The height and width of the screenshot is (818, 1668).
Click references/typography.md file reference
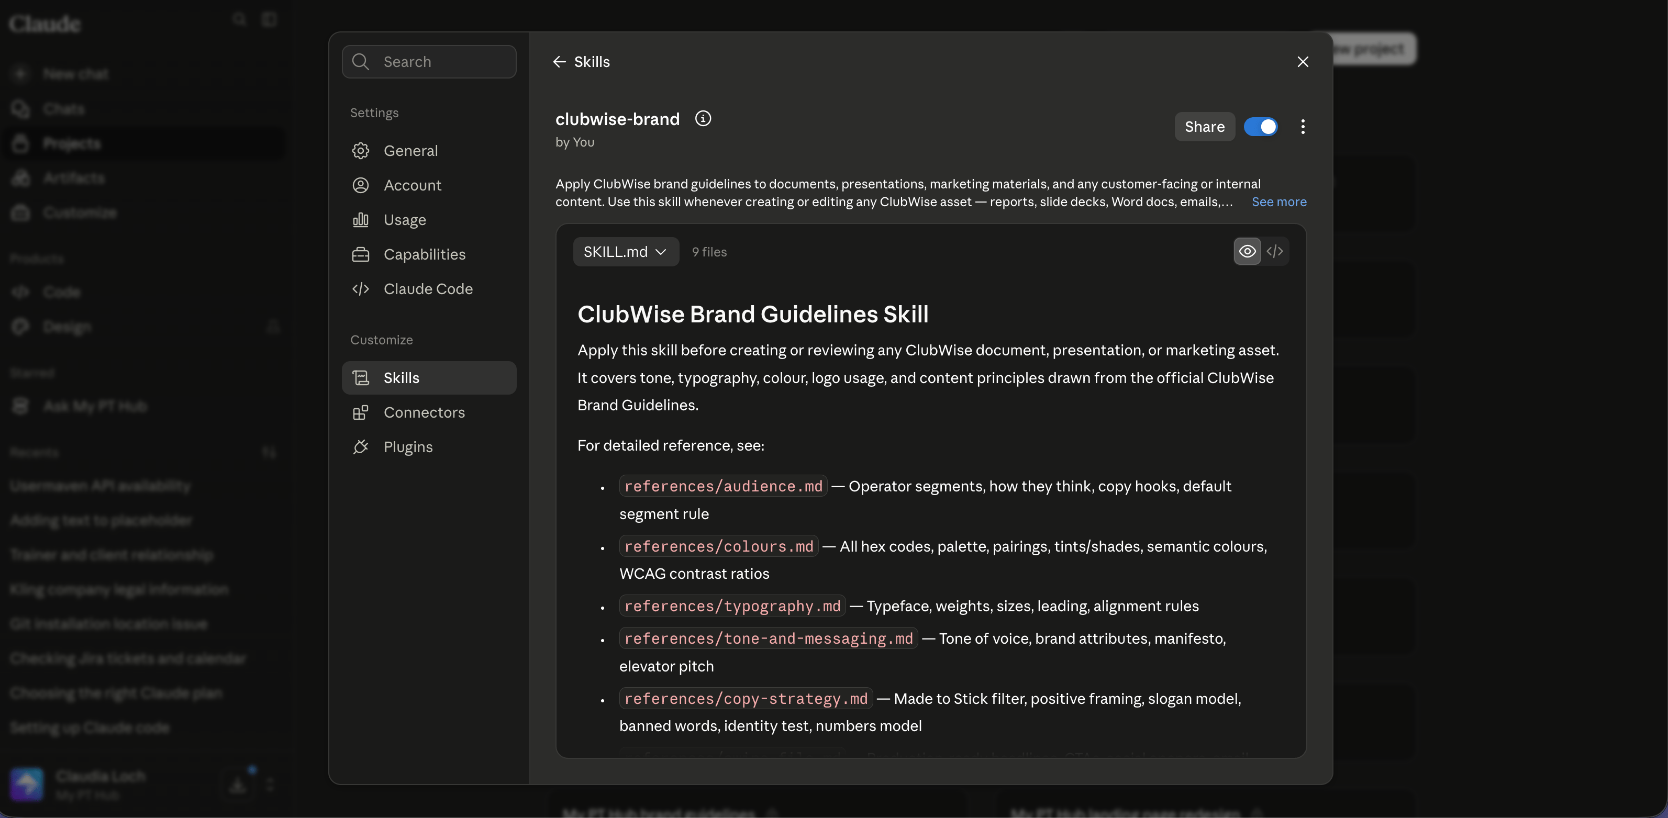pyautogui.click(x=732, y=606)
